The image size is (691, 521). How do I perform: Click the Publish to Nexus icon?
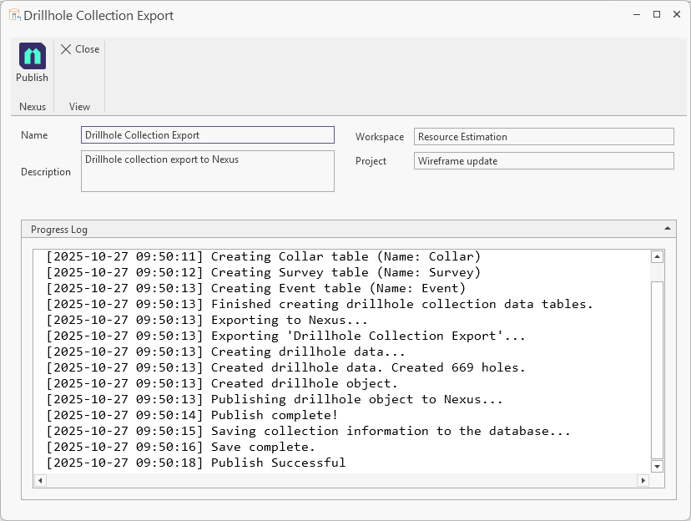[x=33, y=56]
